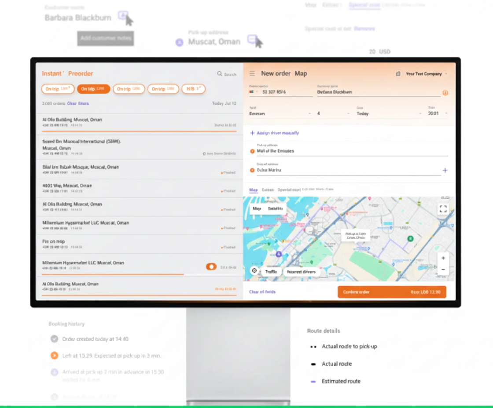Switch map to Satellite view
493x408 pixels.
click(x=276, y=209)
